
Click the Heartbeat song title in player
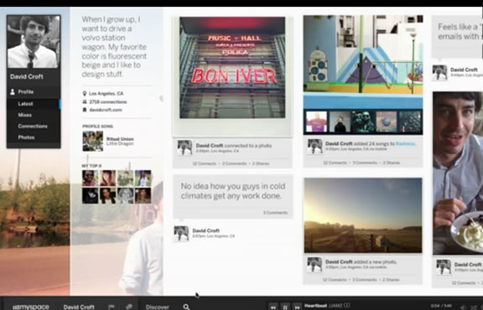point(315,305)
